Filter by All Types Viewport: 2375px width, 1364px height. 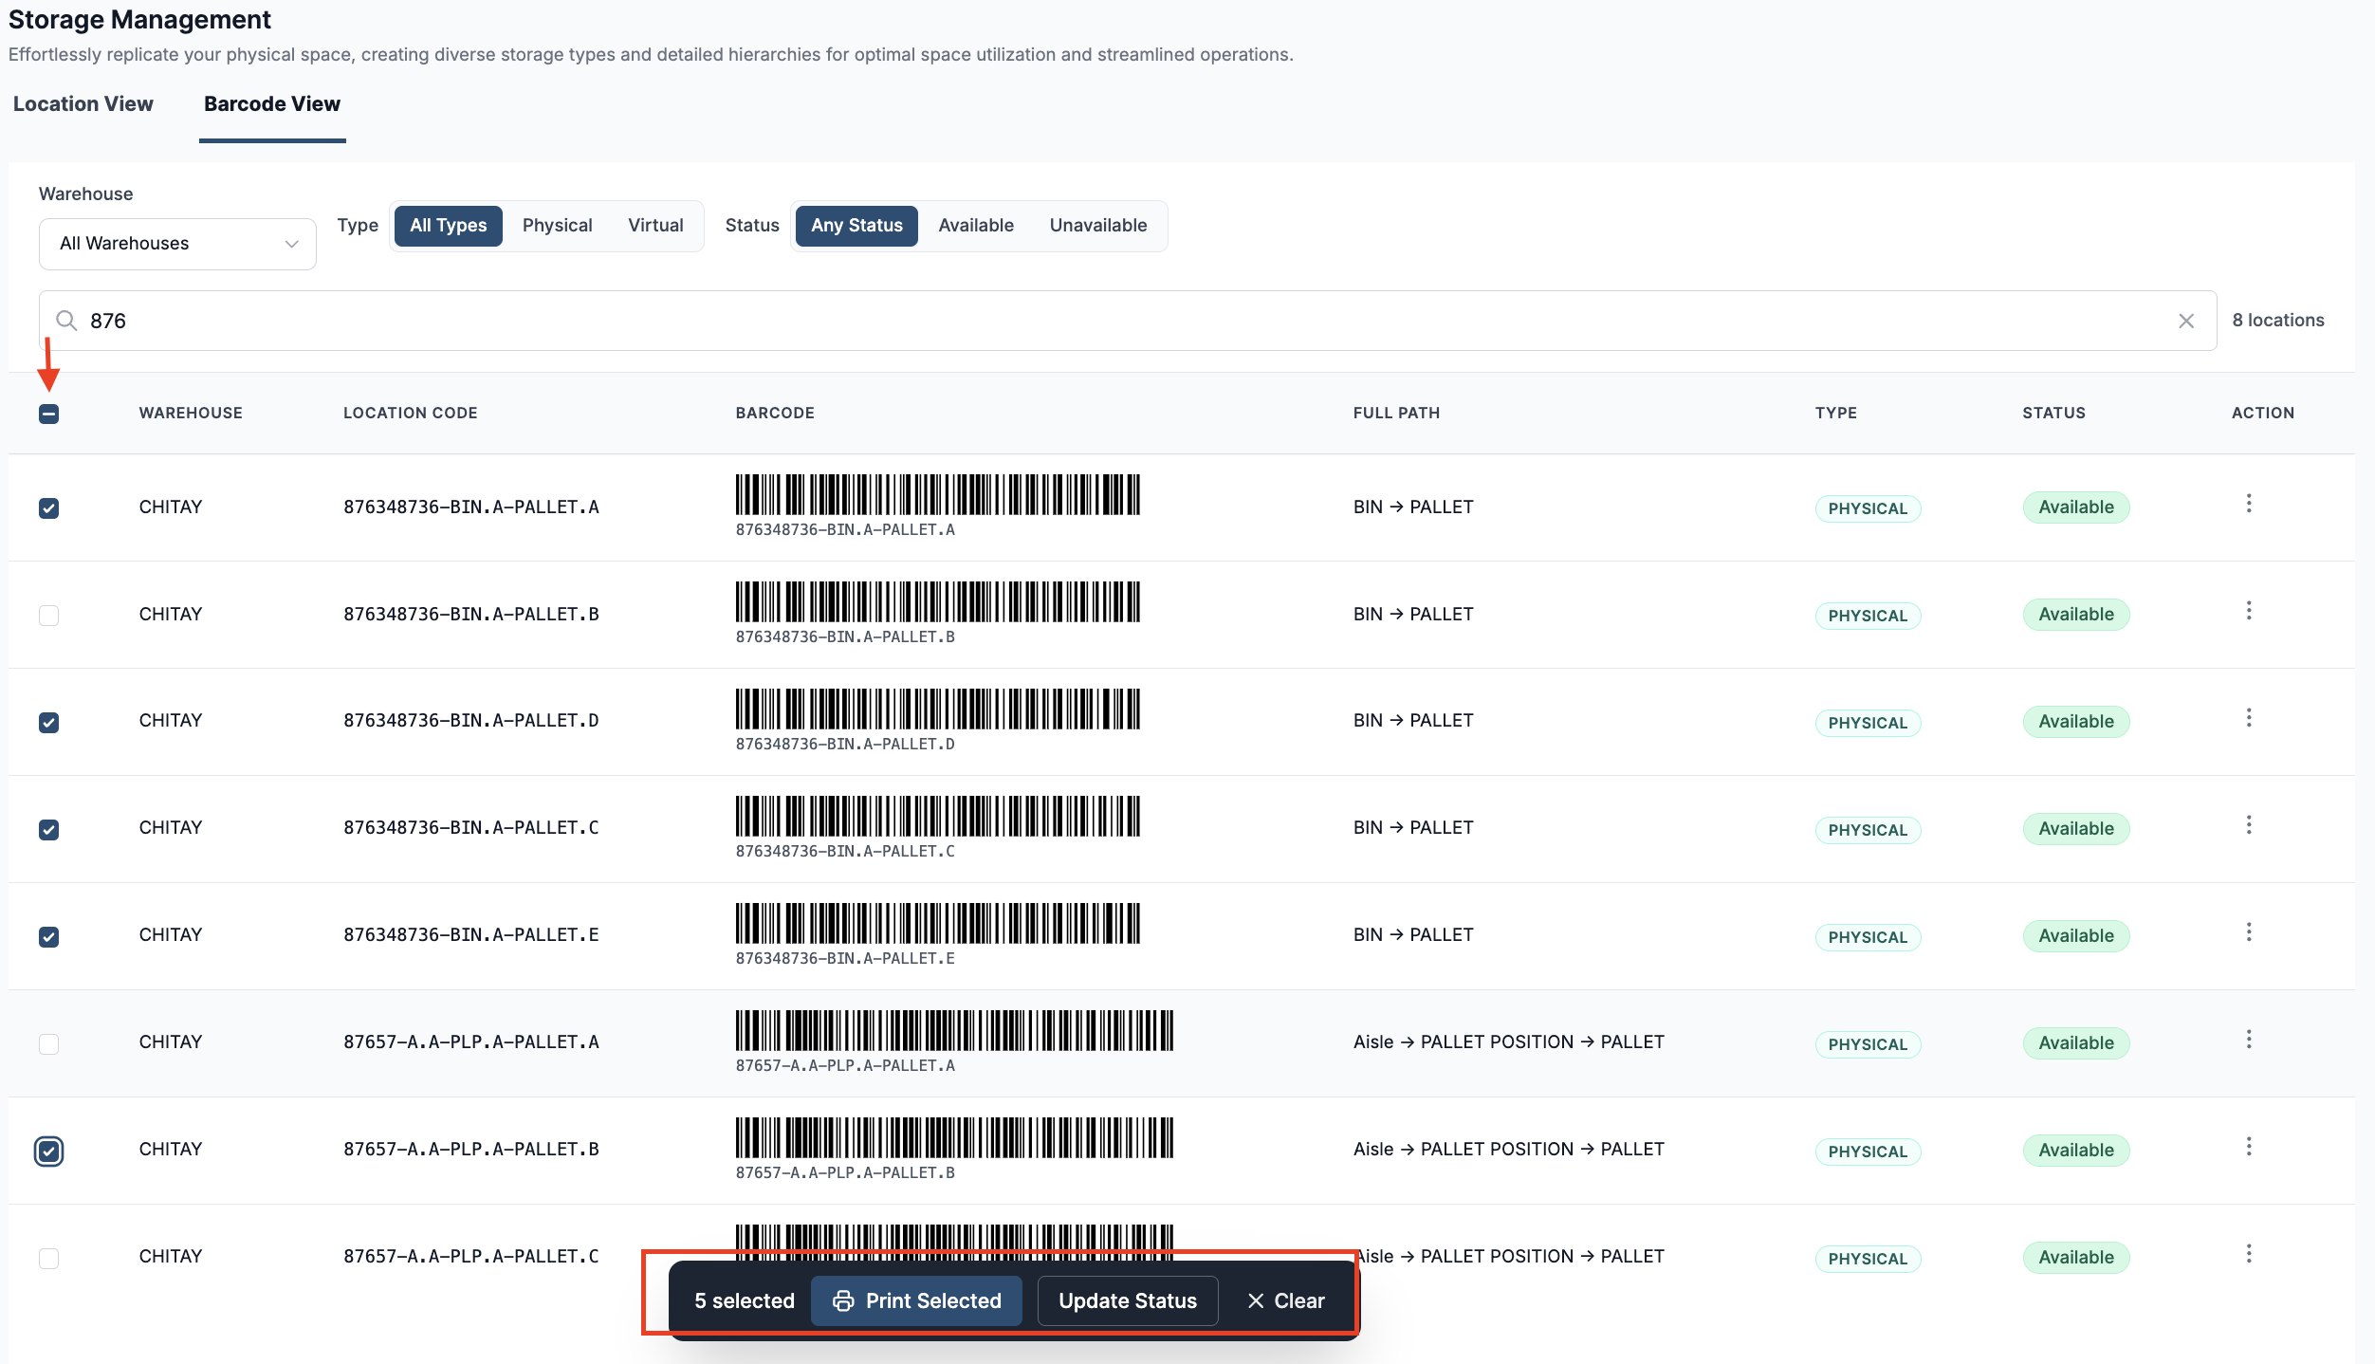coord(449,226)
